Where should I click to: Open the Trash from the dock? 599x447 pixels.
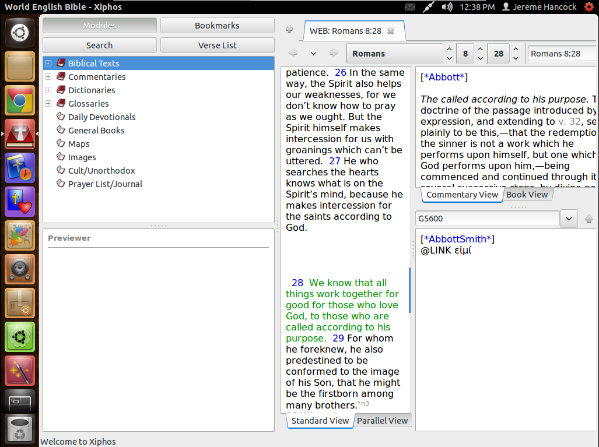[x=19, y=430]
